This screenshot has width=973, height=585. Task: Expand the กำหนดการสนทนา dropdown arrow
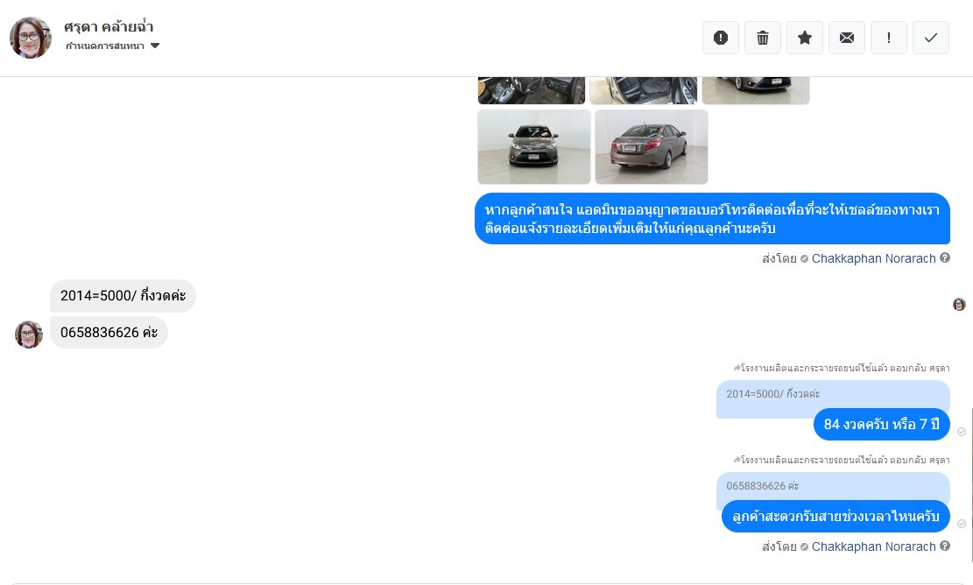[x=155, y=46]
